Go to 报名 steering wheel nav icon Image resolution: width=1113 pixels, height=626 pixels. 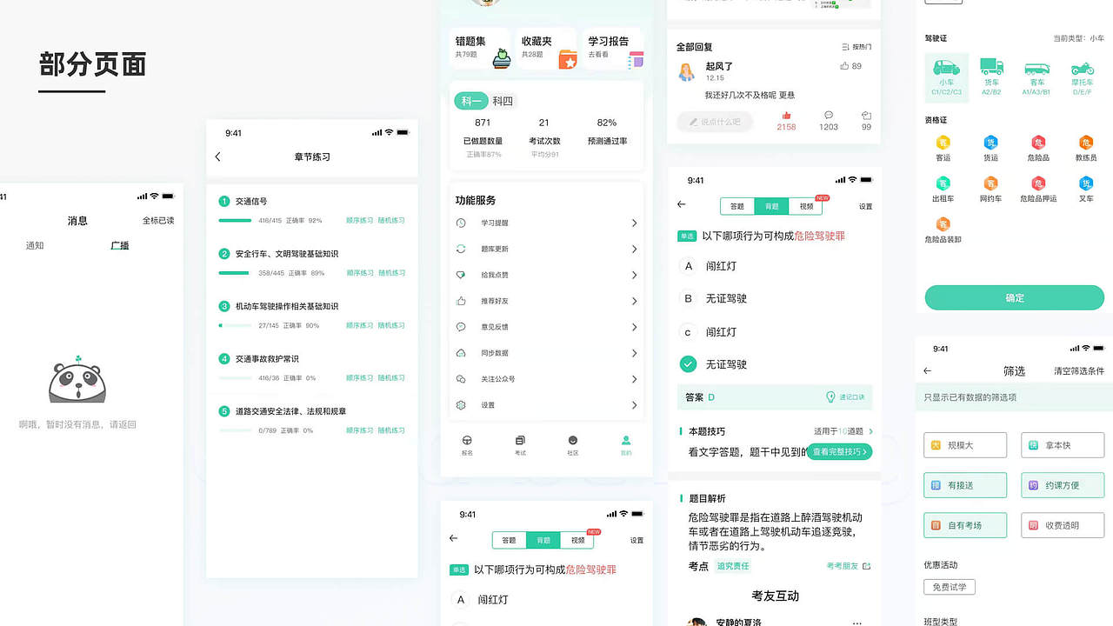pos(467,440)
